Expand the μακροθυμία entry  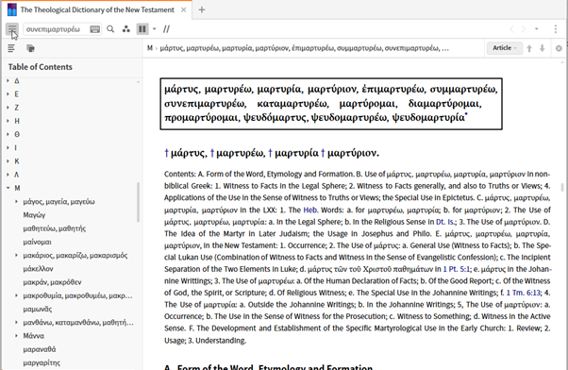[16, 295]
